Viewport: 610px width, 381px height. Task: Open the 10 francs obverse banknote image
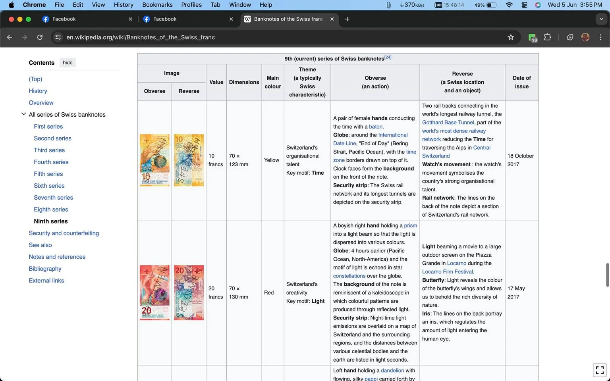tap(154, 160)
